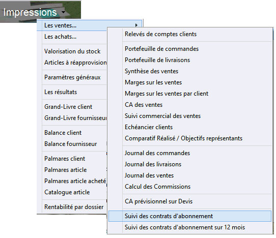Click the arrow beside Impressions
Screen dimensions: 276x238
tap(63, 12)
